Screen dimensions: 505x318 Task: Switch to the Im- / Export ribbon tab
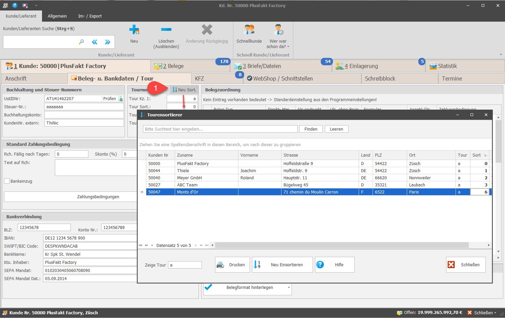tap(90, 16)
